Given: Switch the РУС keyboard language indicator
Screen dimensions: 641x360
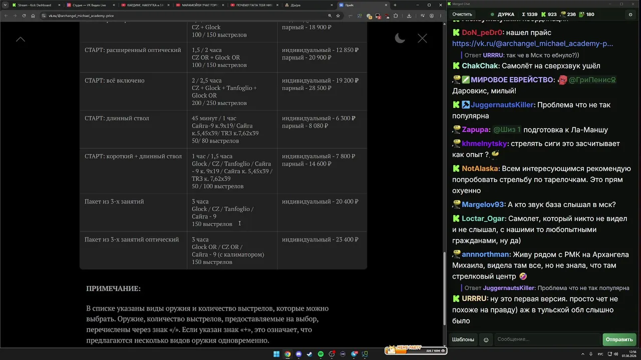Looking at the screenshot, I should 600,354.
